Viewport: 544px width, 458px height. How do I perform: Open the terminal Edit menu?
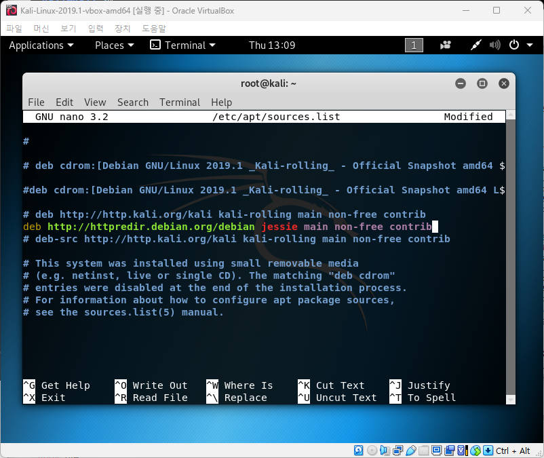[64, 102]
